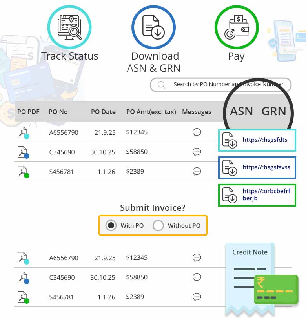The height and width of the screenshot is (319, 306).
Task: Click amount $12345 in lower table
Action: (137, 257)
